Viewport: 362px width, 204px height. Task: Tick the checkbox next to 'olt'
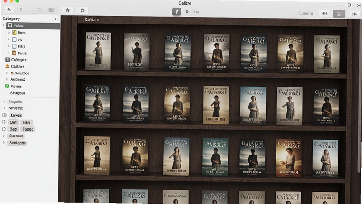[x=14, y=39]
